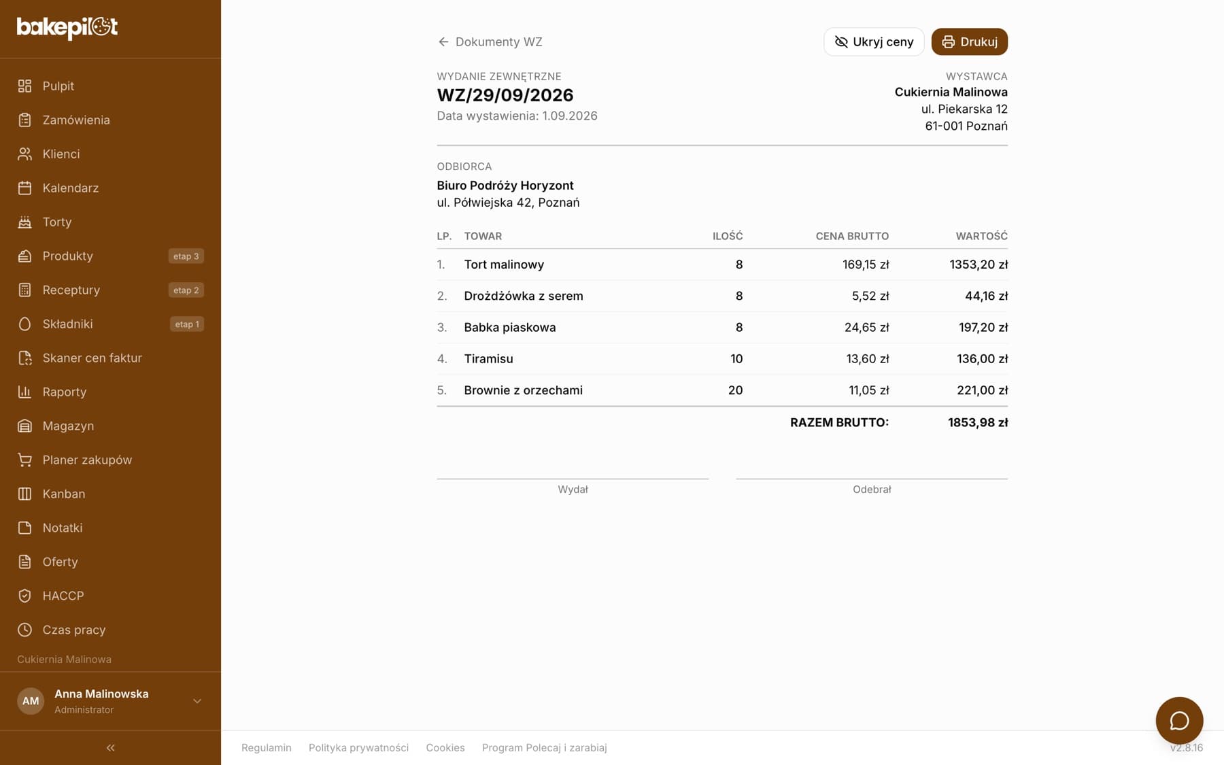Click the AM user avatar
The image size is (1224, 765).
[x=31, y=701]
